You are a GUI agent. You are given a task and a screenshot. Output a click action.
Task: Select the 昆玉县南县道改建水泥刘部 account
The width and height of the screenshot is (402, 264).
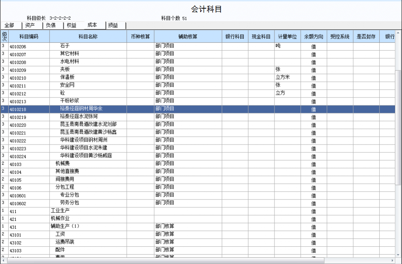coord(88,125)
